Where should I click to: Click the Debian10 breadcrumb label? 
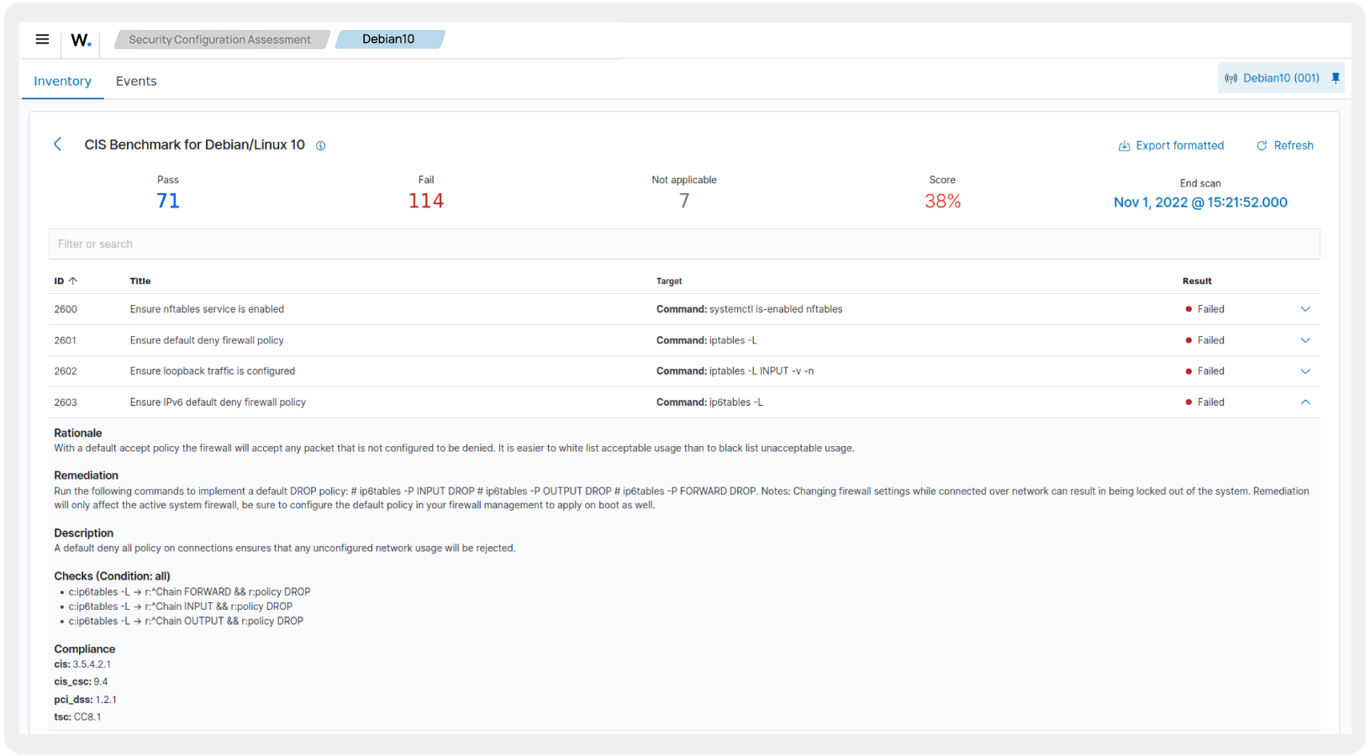[x=388, y=39]
